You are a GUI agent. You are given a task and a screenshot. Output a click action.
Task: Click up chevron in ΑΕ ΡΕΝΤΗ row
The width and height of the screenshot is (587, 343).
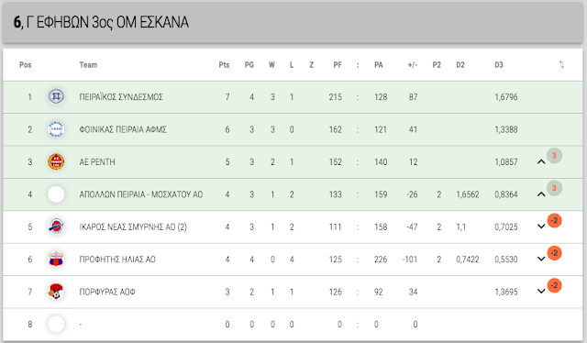pyautogui.click(x=541, y=161)
